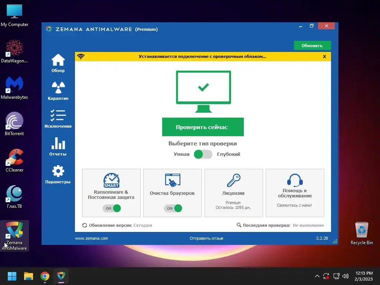Minimize the Zemana AntiMalware window
This screenshot has width=380, height=285.
pyautogui.click(x=301, y=26)
